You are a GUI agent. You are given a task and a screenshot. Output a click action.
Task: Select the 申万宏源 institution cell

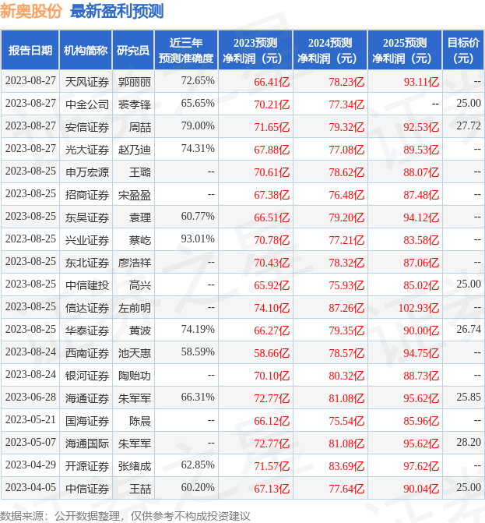[87, 172]
